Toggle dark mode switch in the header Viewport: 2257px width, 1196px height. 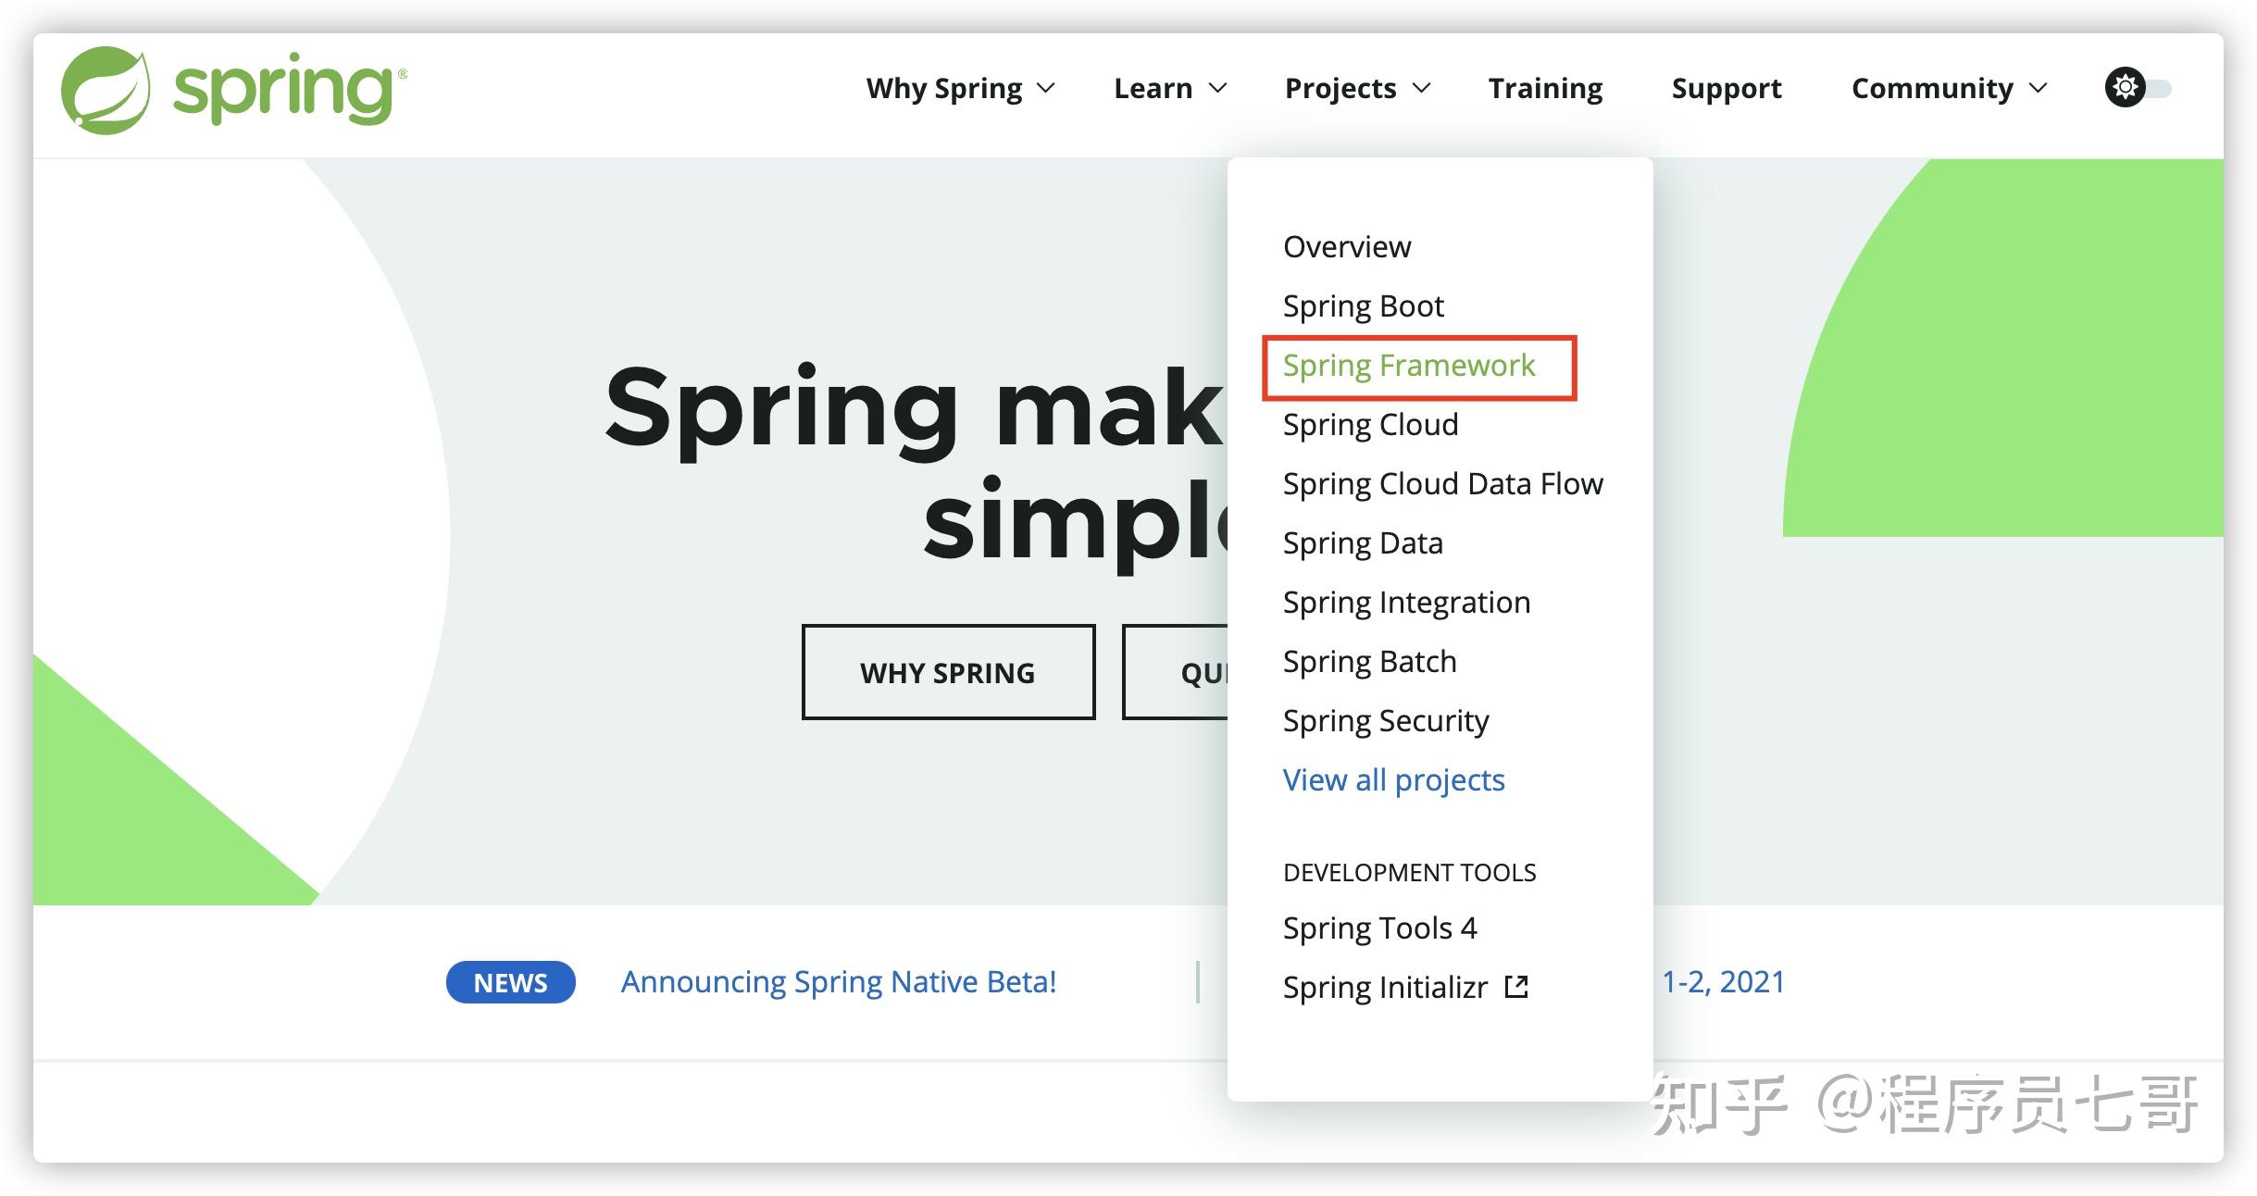pos(2163,87)
